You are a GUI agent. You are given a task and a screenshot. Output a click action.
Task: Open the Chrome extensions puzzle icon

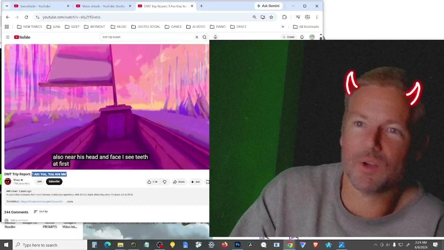[284, 17]
